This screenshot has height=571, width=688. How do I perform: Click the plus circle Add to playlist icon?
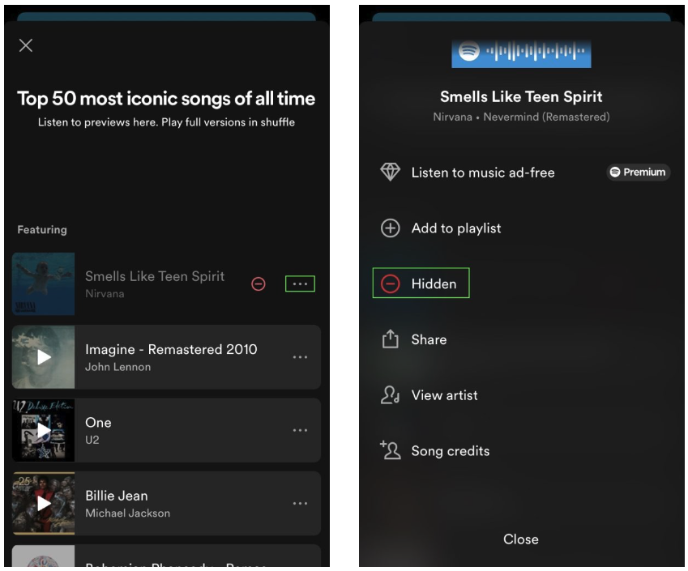pyautogui.click(x=391, y=228)
